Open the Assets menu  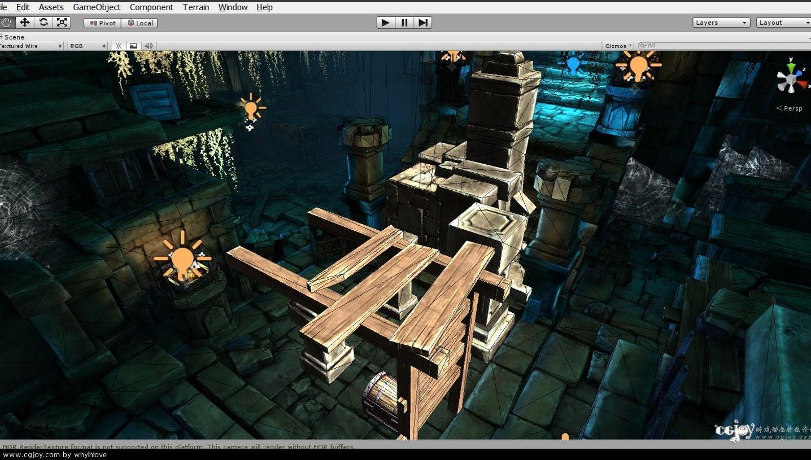[51, 7]
